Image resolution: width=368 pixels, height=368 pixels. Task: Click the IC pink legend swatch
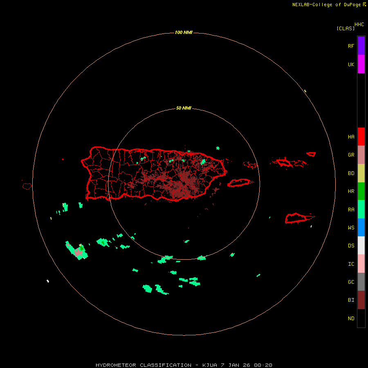[361, 264]
